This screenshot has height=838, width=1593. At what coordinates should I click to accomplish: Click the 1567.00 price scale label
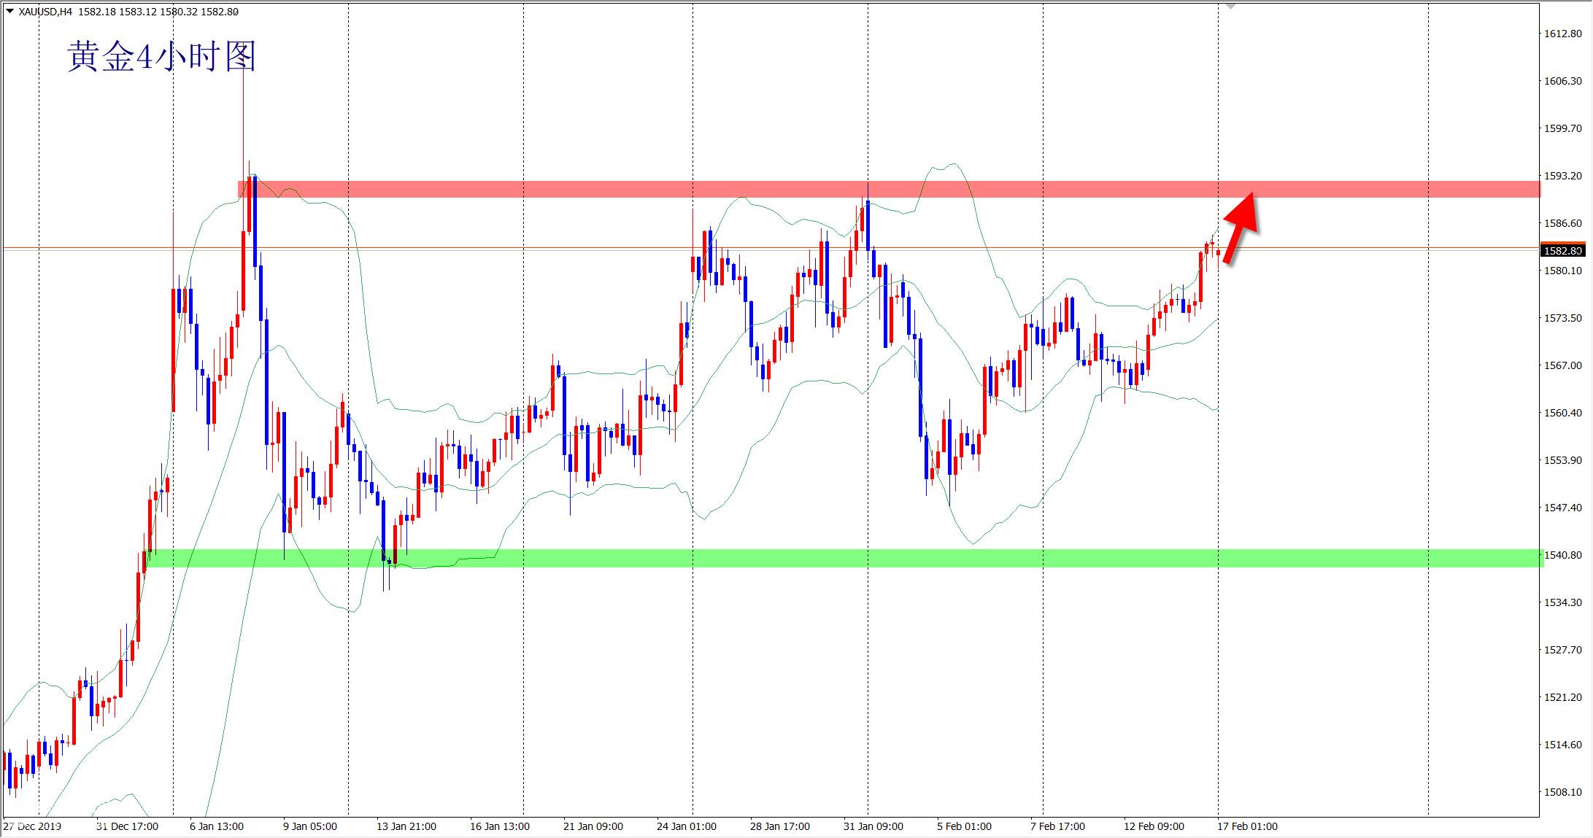(1562, 365)
